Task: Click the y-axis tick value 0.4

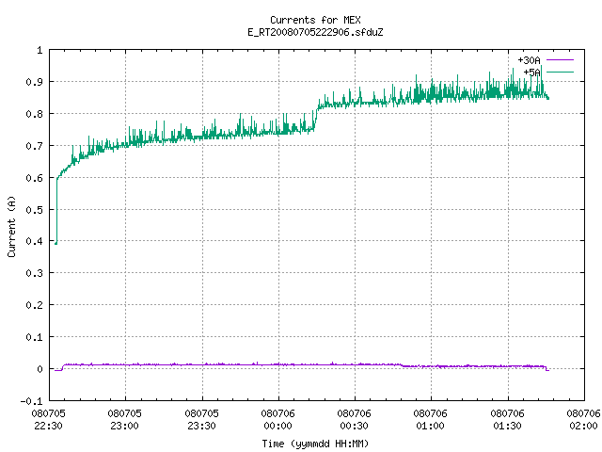Action: click(34, 241)
